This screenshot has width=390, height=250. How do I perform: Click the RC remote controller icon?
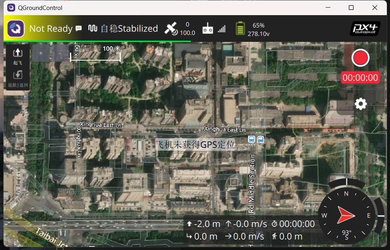(x=208, y=29)
